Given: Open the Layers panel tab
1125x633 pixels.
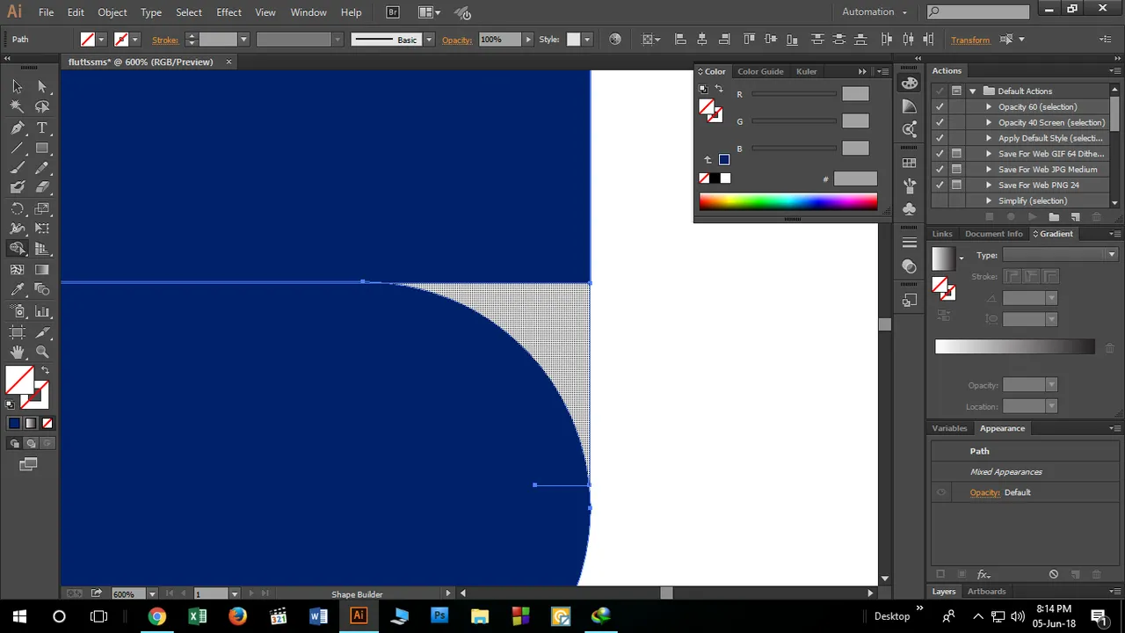Looking at the screenshot, I should coord(944,592).
